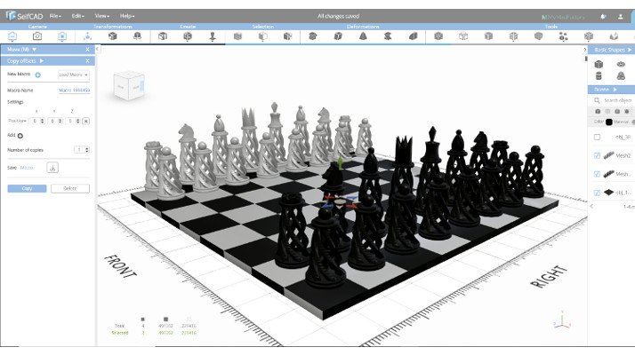Click the first Selection section icon

(237, 36)
